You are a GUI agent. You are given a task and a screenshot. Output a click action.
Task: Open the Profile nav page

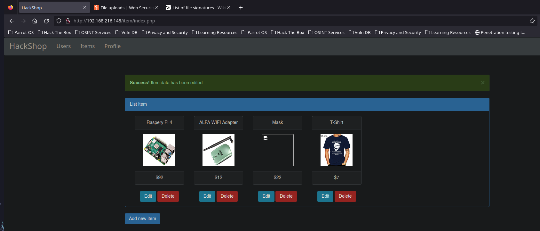point(113,46)
